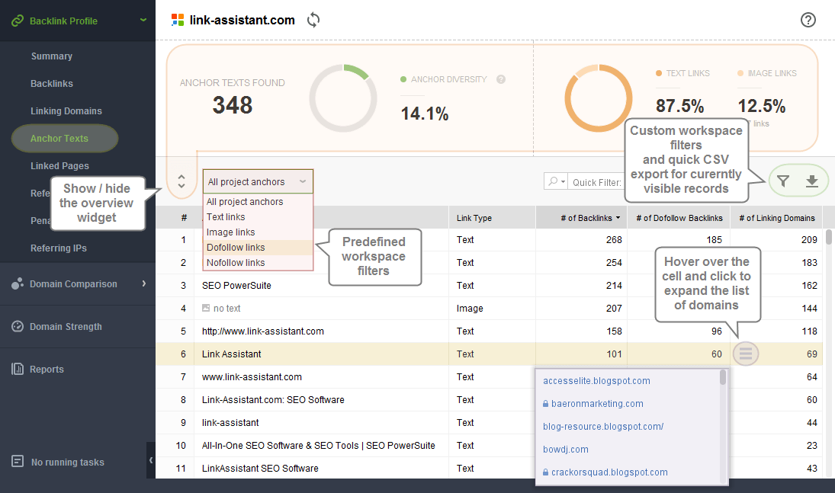Open the Domain Strength module

coord(66,326)
